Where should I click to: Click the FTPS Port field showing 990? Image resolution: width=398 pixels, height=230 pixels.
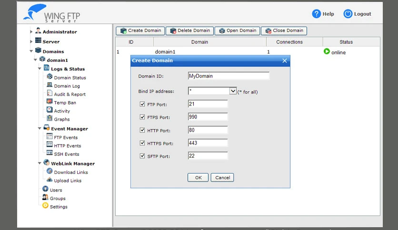coord(208,117)
